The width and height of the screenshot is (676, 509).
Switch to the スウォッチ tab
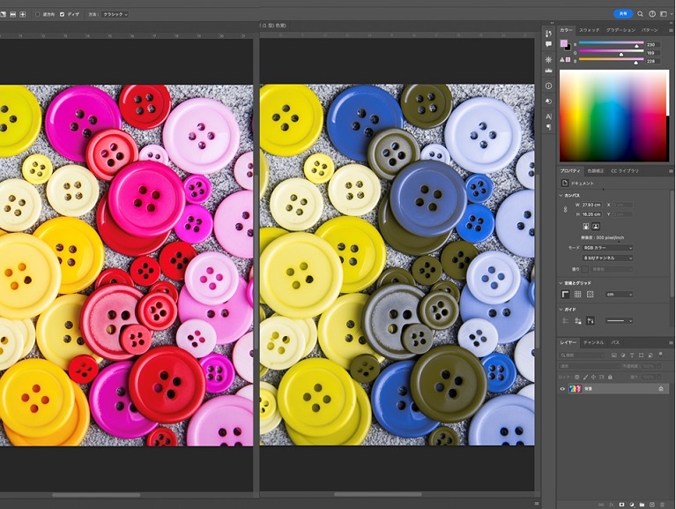pos(589,30)
